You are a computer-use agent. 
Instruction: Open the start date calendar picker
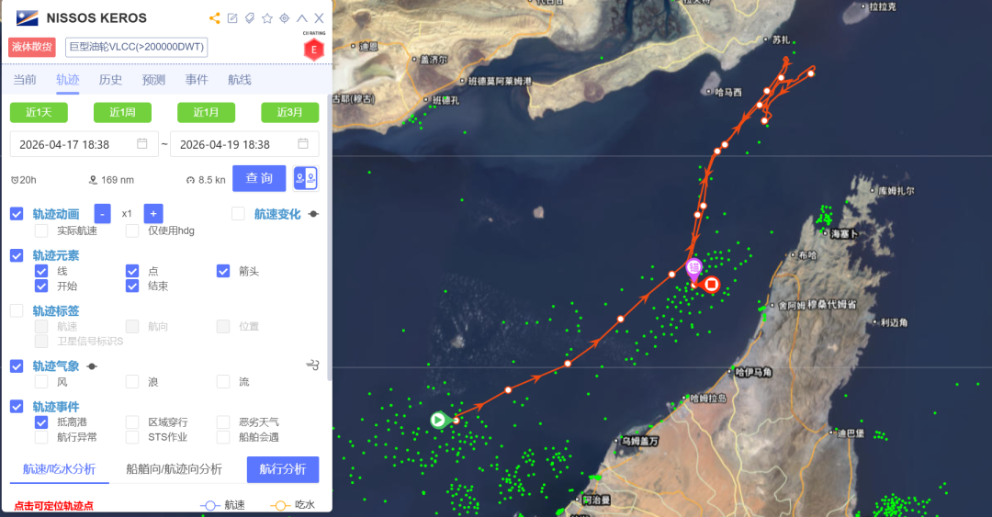pyautogui.click(x=142, y=143)
